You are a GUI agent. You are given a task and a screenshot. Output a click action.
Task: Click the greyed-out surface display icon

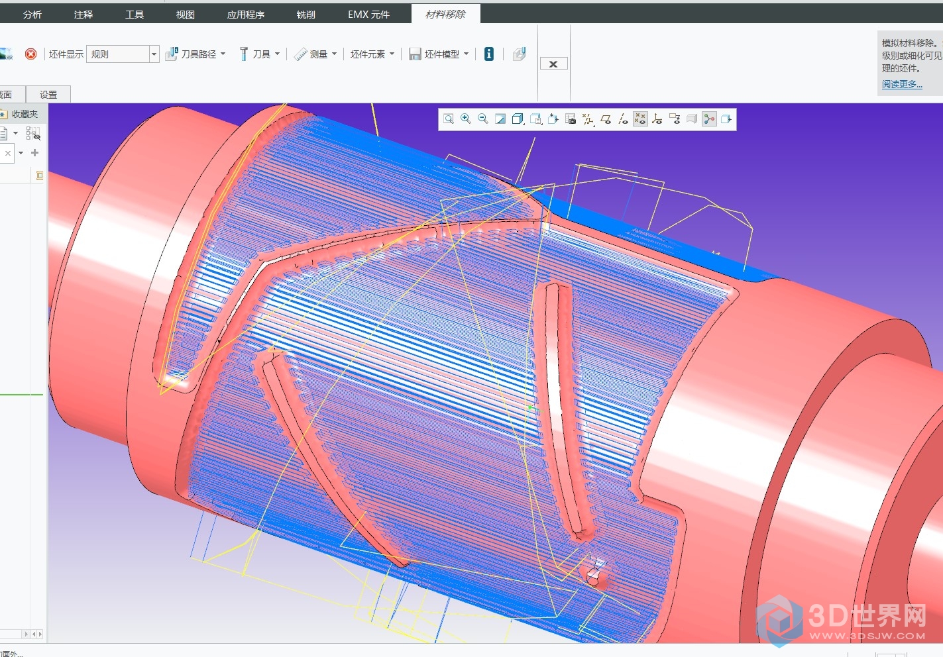[692, 119]
